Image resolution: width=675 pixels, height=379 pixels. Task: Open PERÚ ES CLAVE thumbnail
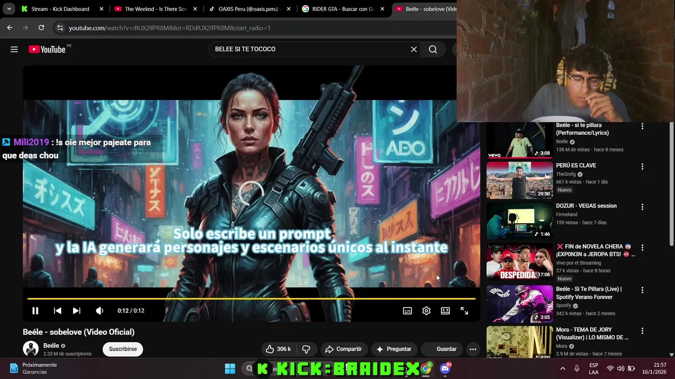click(519, 180)
